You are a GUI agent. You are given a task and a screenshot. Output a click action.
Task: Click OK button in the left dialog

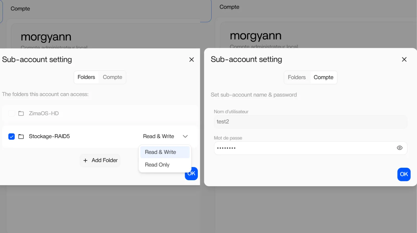coord(193,176)
